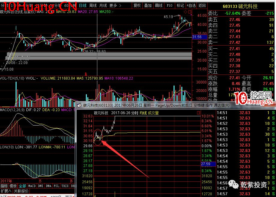This screenshot has width=276, height=197.
Task: Click the red square icon beside the diamond
Action: (190, 12)
